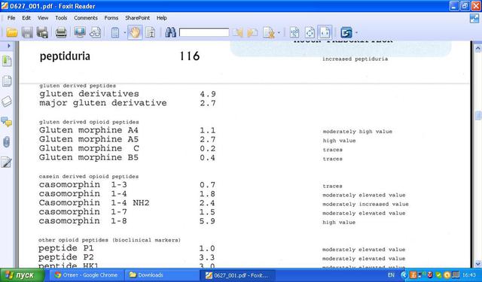Open the Attachments paperclip panel

[7, 142]
